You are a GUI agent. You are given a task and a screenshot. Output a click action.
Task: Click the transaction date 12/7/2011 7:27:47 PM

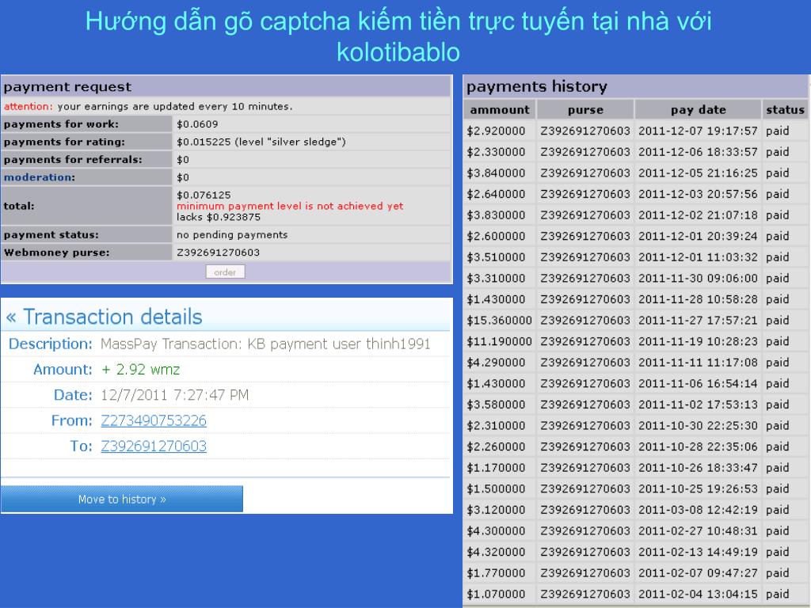click(x=175, y=395)
